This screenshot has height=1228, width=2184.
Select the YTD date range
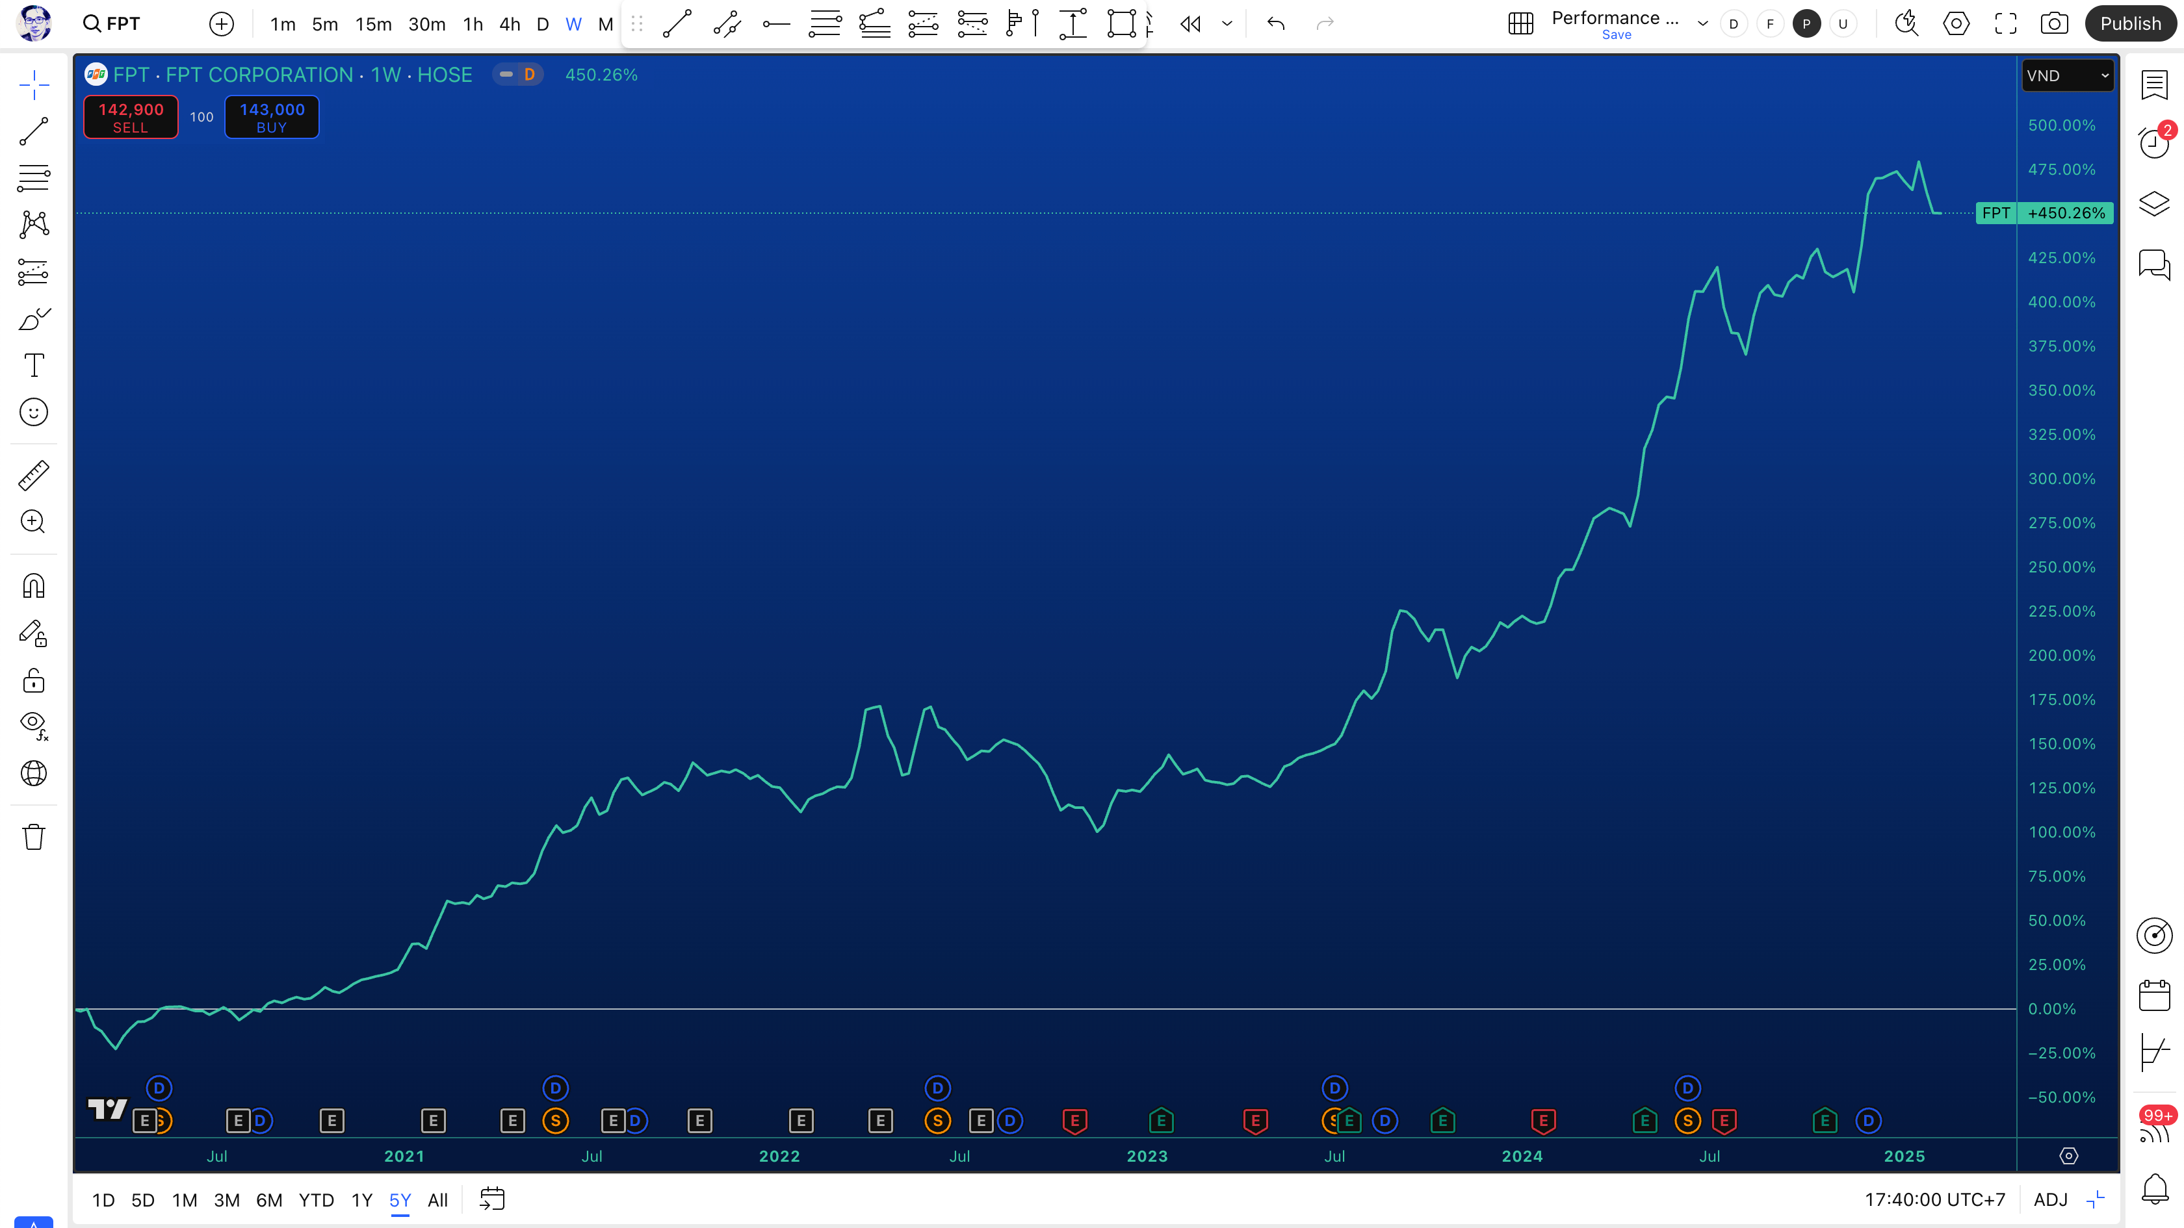pyautogui.click(x=317, y=1200)
